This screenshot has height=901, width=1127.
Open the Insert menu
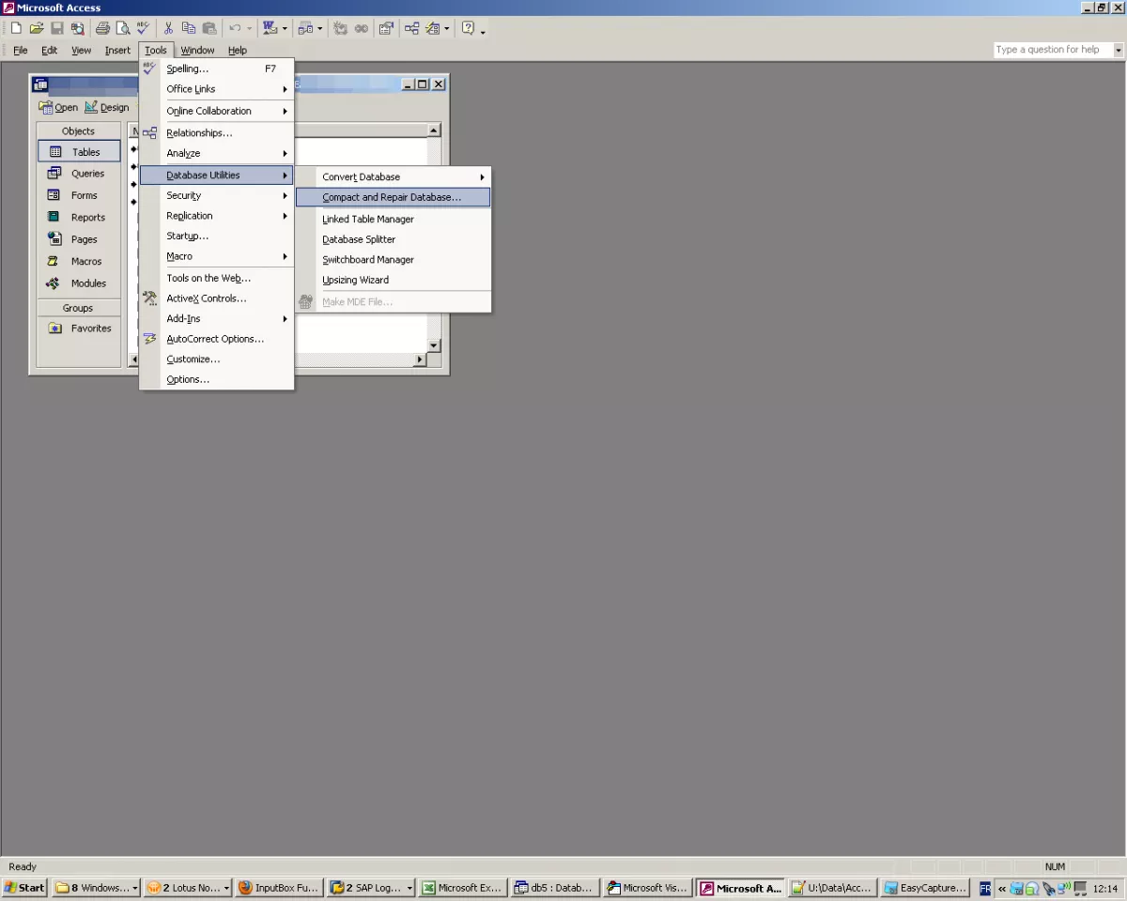point(117,51)
